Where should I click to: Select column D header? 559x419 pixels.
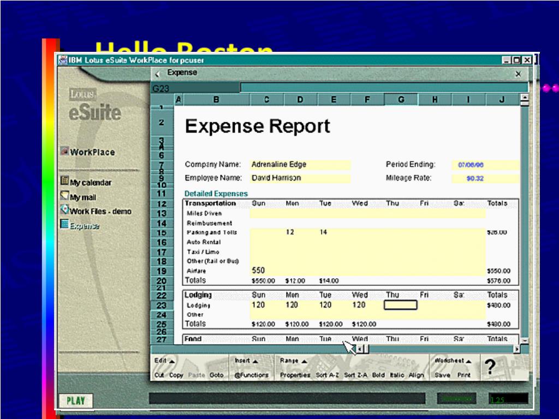point(300,100)
